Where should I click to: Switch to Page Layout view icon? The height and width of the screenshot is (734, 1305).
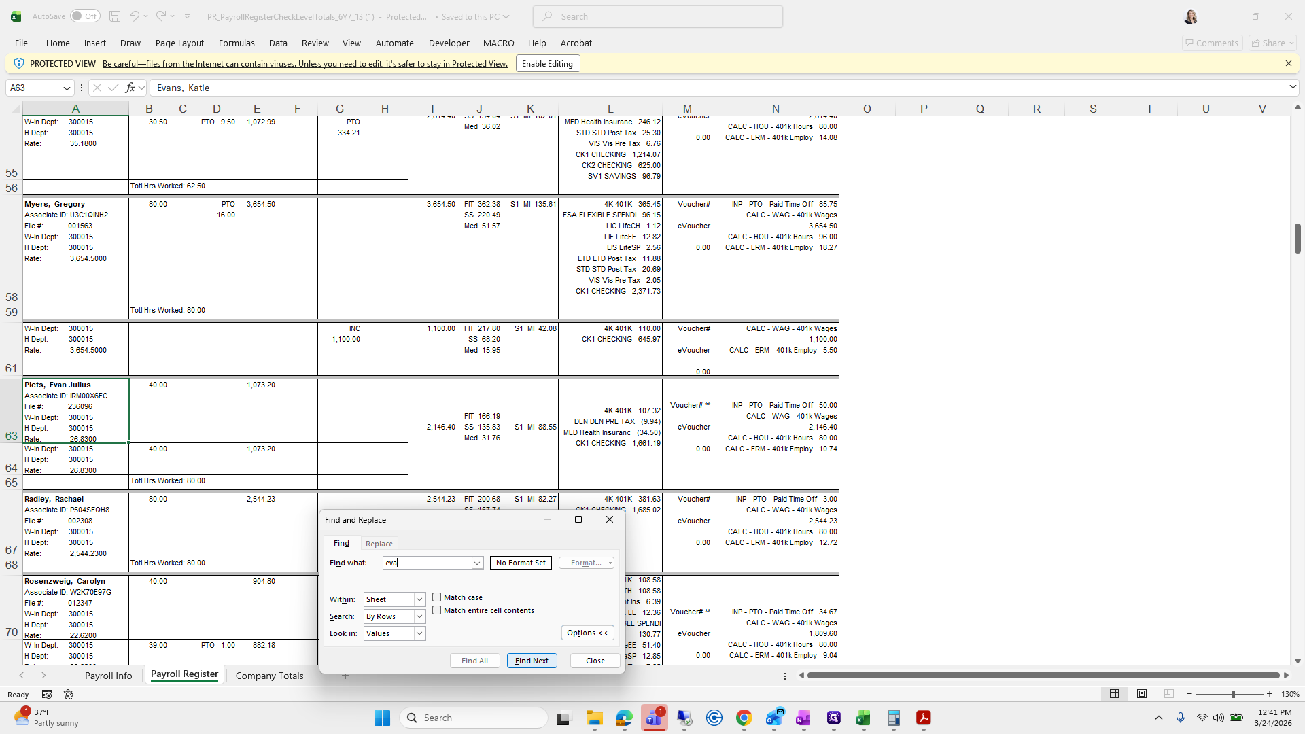tap(1142, 694)
